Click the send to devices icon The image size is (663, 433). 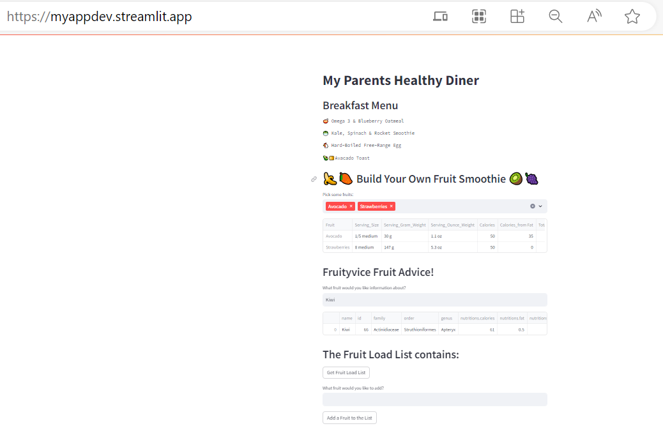(x=441, y=17)
